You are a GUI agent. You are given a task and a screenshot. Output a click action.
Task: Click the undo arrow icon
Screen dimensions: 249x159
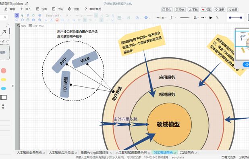click(x=17, y=20)
